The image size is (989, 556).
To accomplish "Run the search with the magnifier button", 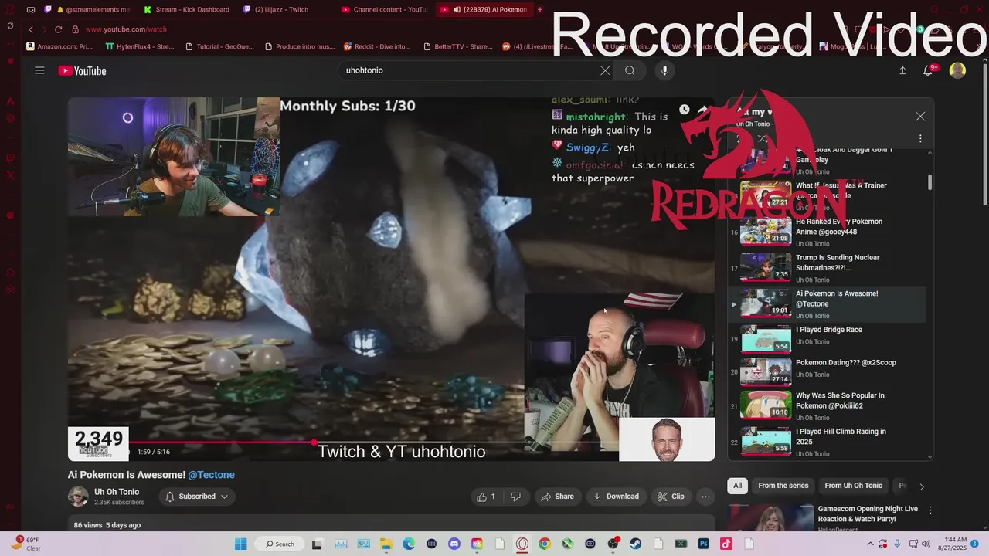I will 630,70.
